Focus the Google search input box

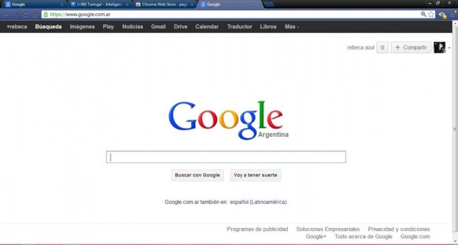coord(226,157)
